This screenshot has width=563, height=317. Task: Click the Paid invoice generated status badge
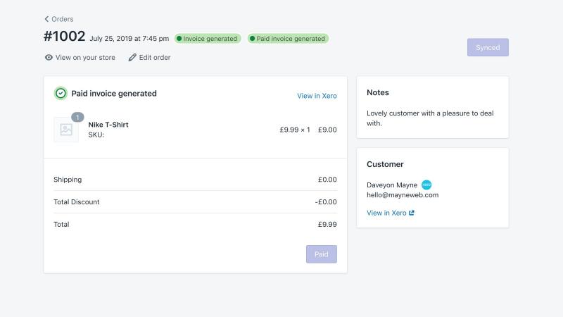coord(288,39)
